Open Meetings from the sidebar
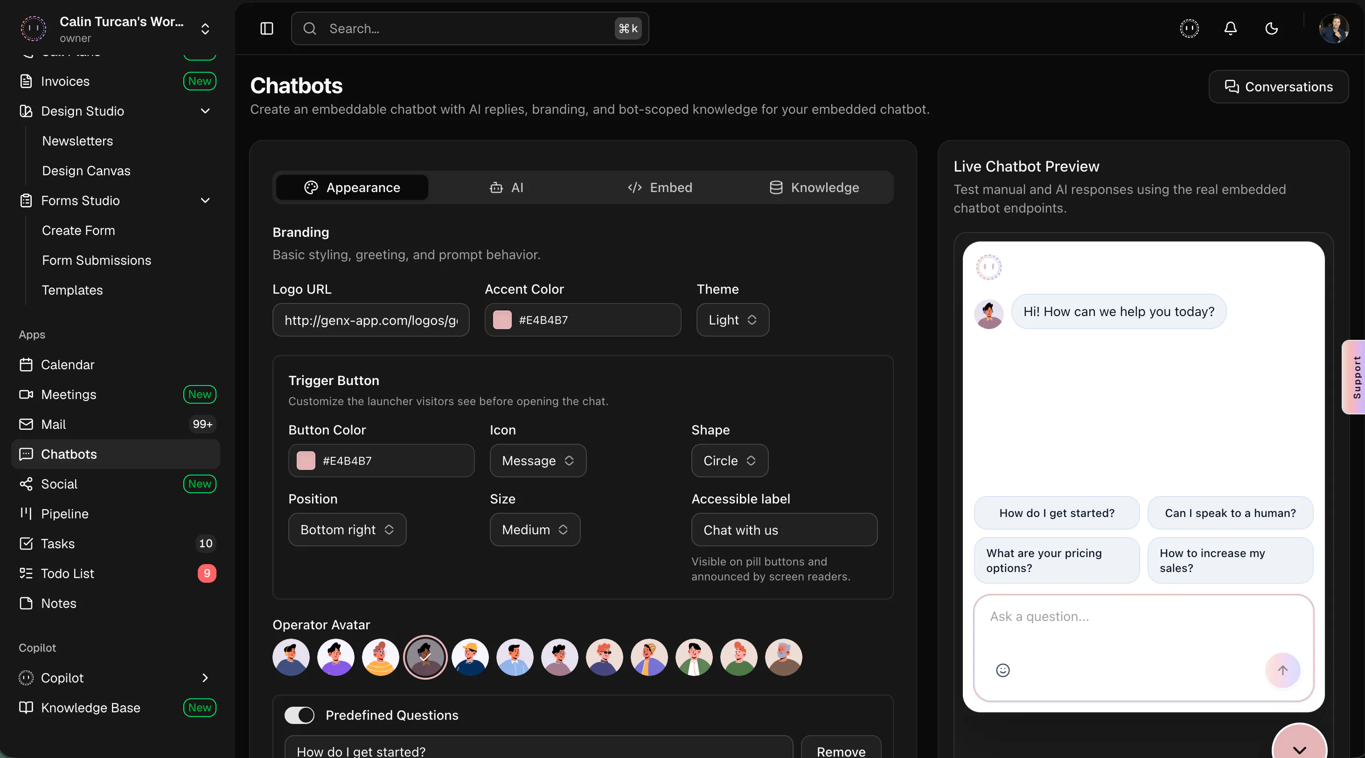This screenshot has height=758, width=1365. (116, 394)
